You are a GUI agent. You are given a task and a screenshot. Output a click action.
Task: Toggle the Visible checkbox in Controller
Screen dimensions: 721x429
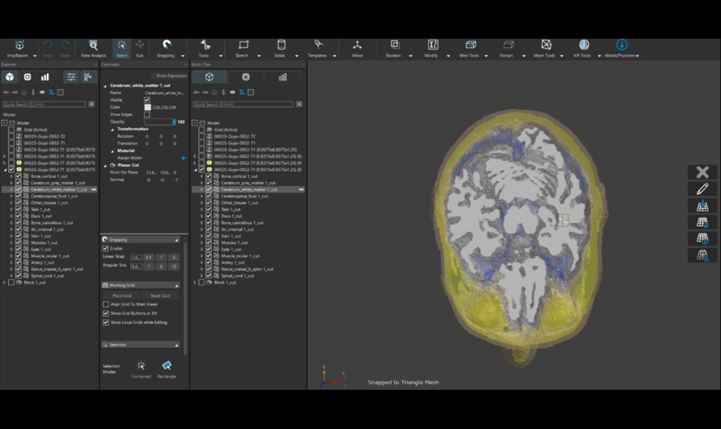click(x=147, y=100)
